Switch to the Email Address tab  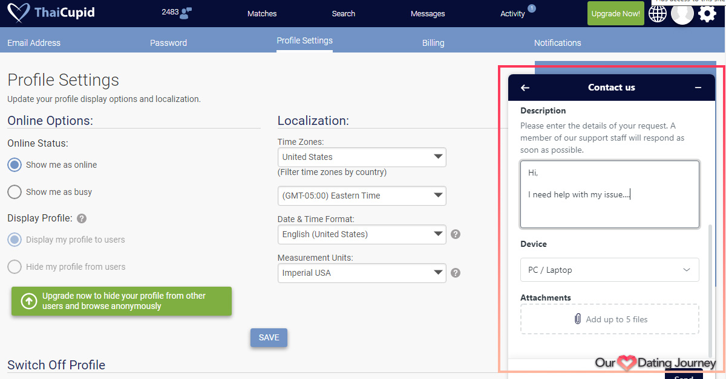34,43
